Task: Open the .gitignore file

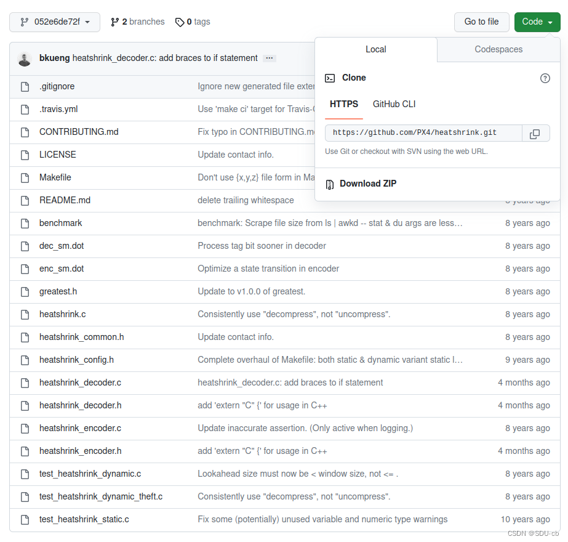Action: [x=57, y=86]
